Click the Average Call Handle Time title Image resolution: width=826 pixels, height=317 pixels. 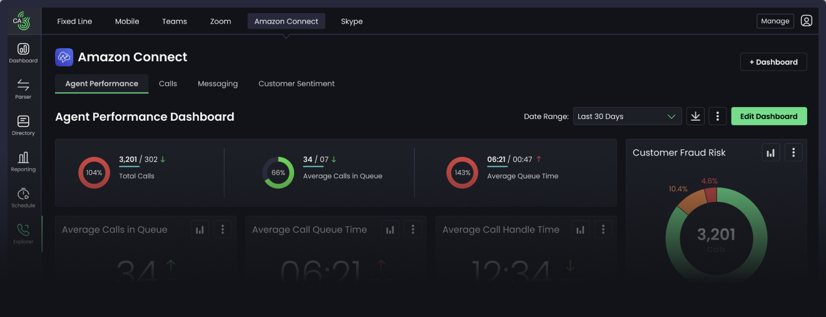click(501, 229)
